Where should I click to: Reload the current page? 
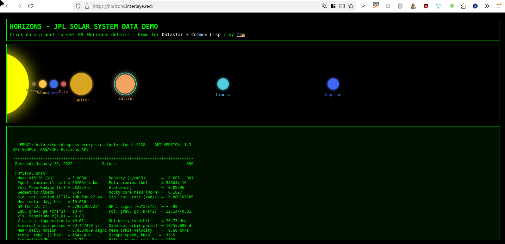tap(30, 6)
